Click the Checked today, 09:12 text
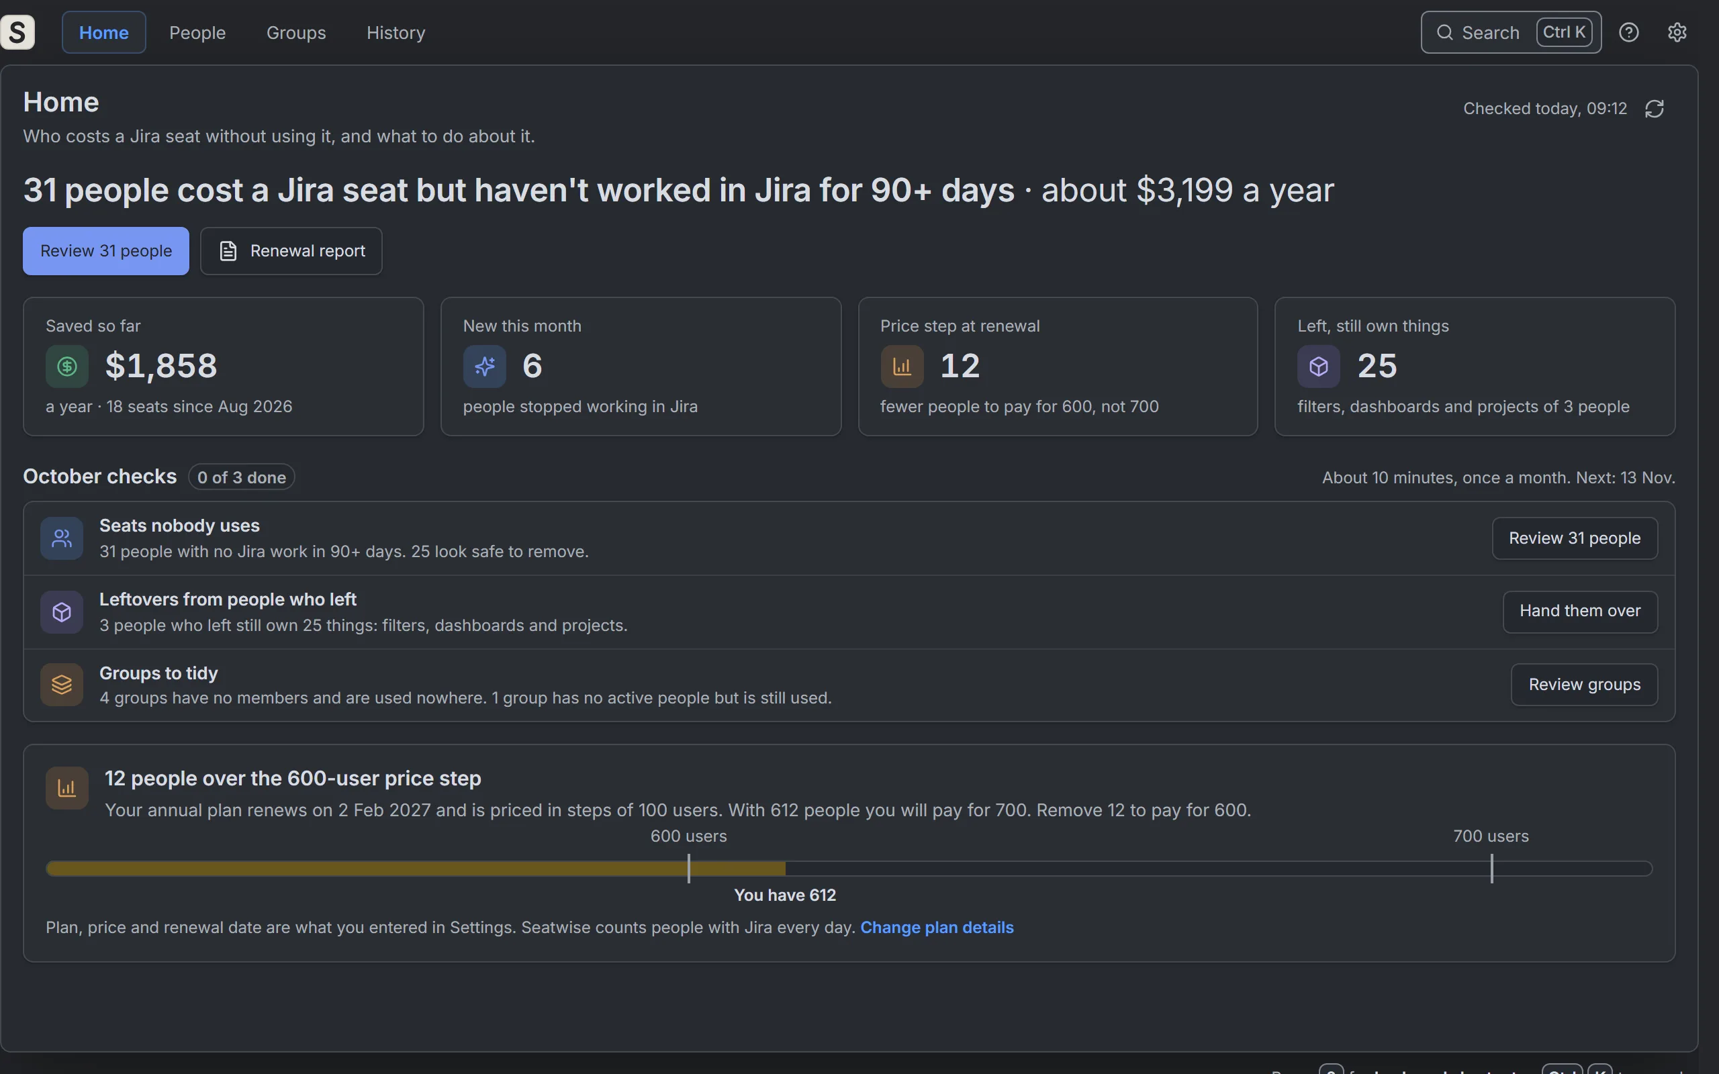The height and width of the screenshot is (1074, 1719). (x=1545, y=109)
